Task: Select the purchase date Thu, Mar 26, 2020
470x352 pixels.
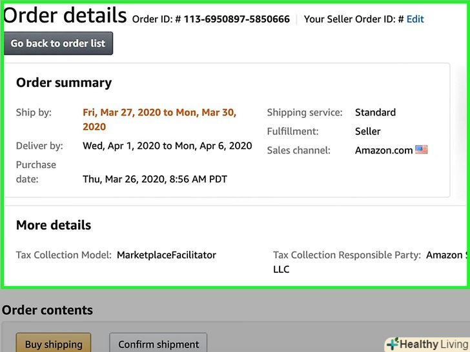Action: pos(155,179)
